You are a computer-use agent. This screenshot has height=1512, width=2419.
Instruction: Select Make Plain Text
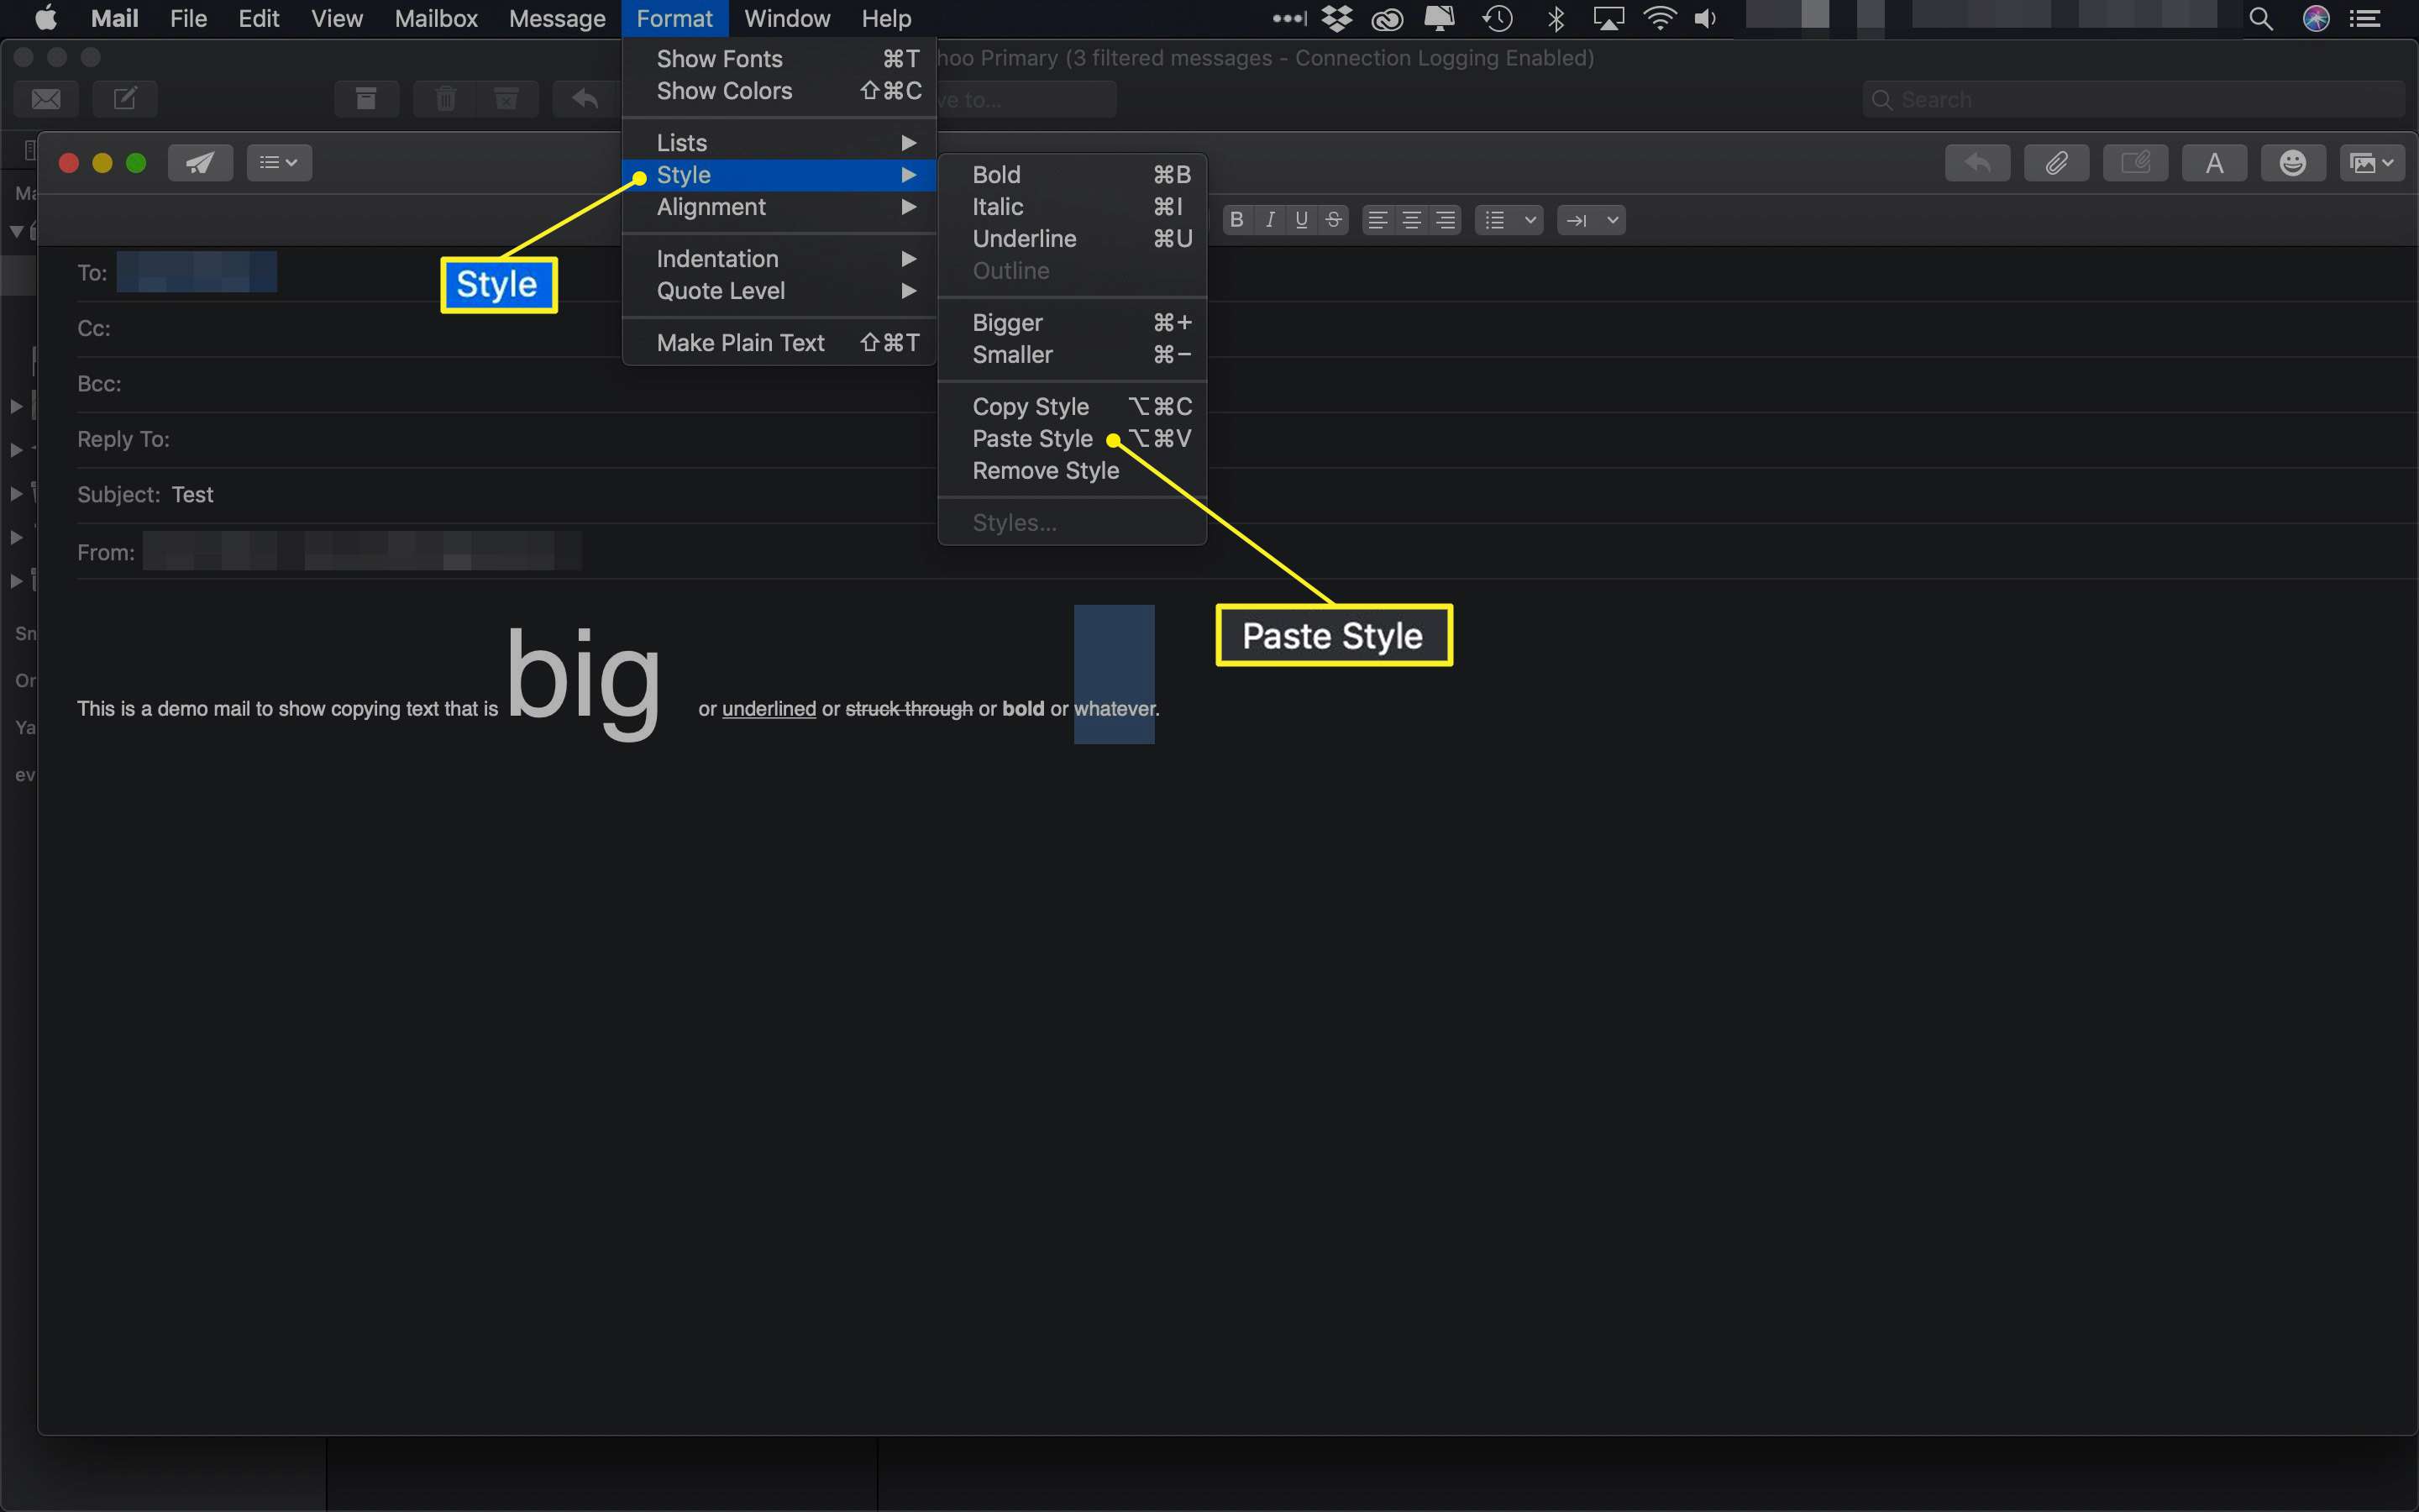point(779,343)
